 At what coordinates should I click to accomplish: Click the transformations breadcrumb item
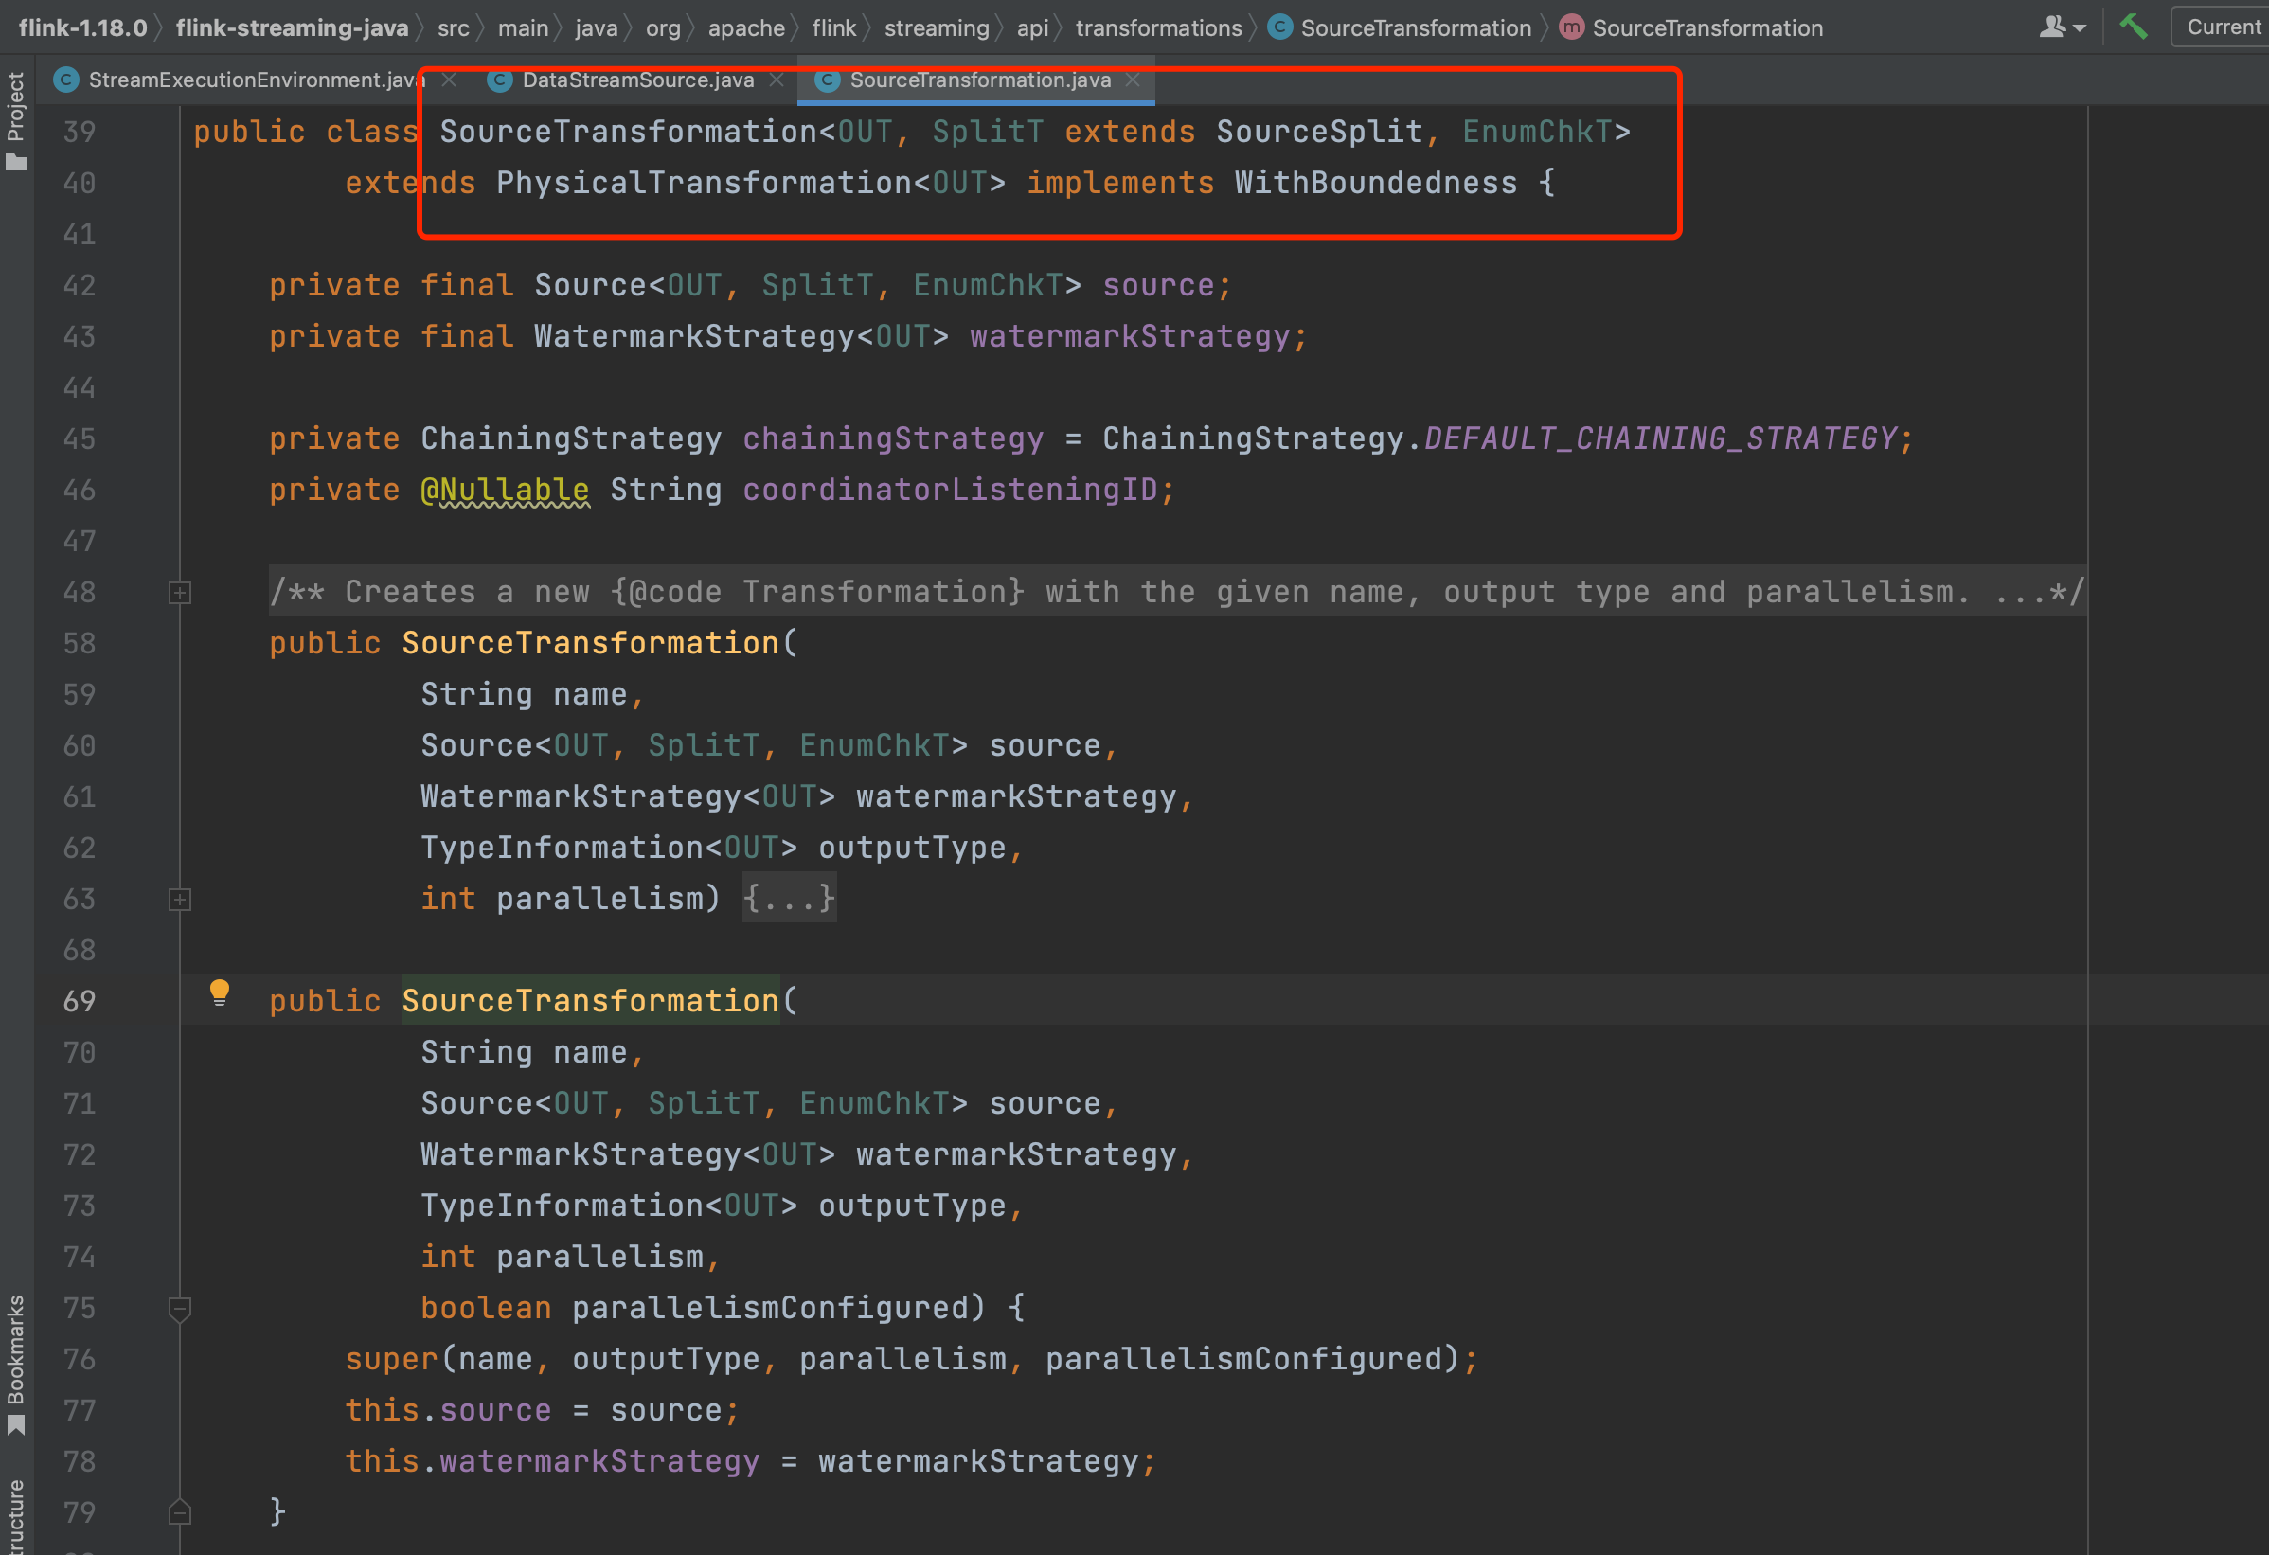click(x=1158, y=27)
